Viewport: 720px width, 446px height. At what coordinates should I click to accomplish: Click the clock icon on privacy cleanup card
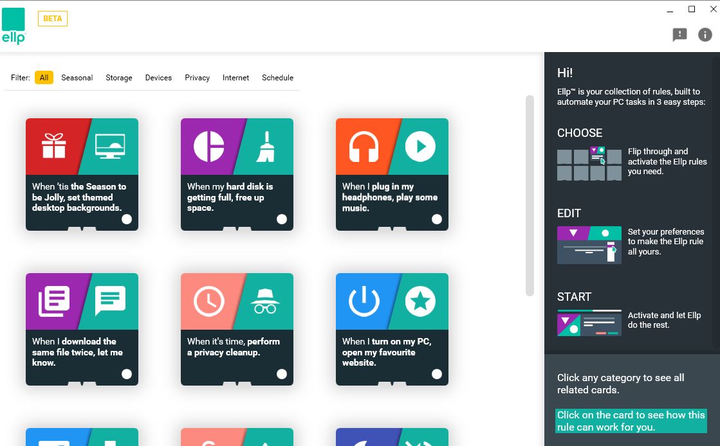(x=208, y=301)
